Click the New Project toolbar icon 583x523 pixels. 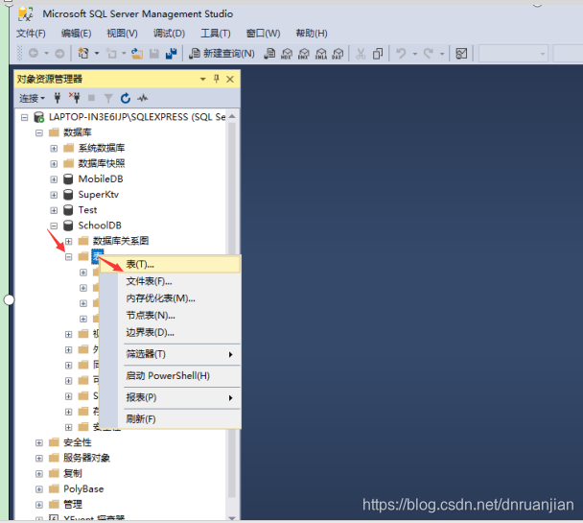pos(83,54)
